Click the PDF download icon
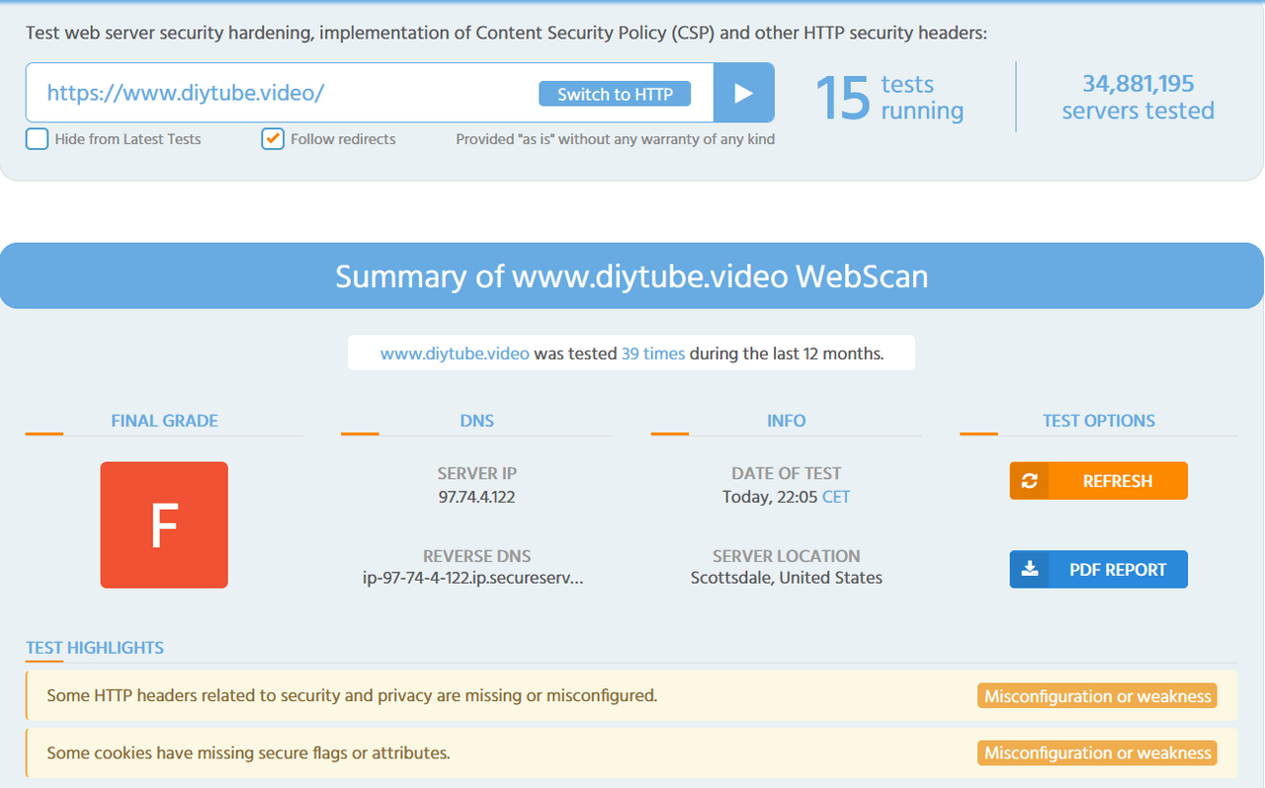Image resolution: width=1265 pixels, height=788 pixels. pyautogui.click(x=1029, y=569)
